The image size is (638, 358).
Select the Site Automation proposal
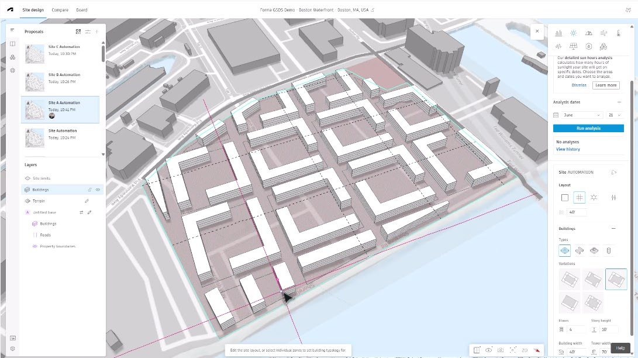coord(60,137)
